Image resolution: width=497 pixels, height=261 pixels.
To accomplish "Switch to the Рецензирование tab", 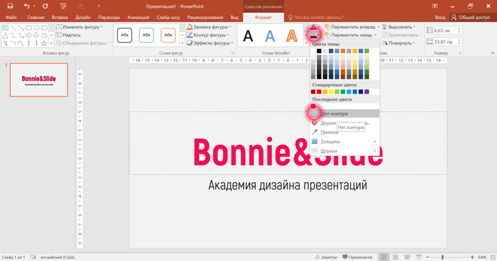I will click(x=205, y=17).
